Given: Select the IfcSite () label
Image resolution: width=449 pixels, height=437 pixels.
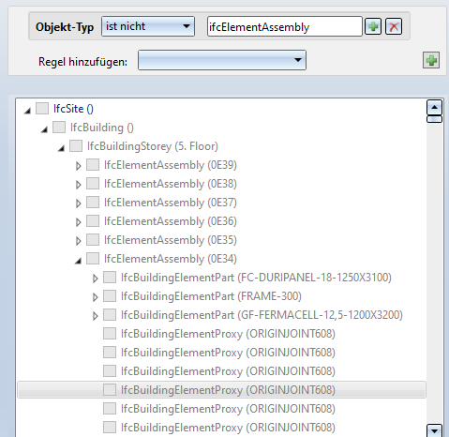Looking at the screenshot, I should 73,109.
